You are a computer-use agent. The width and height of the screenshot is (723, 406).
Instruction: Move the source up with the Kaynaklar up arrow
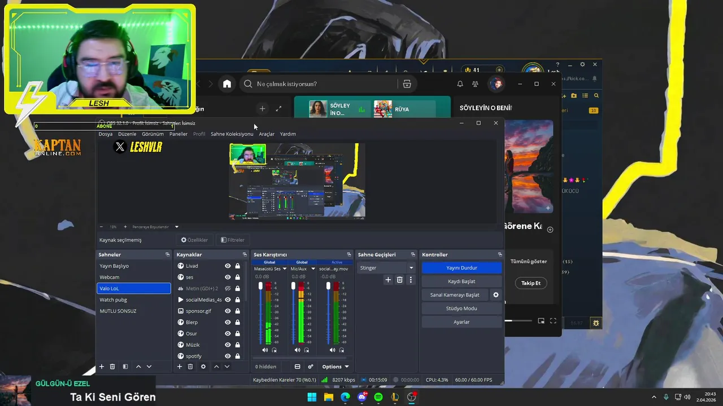click(x=216, y=367)
